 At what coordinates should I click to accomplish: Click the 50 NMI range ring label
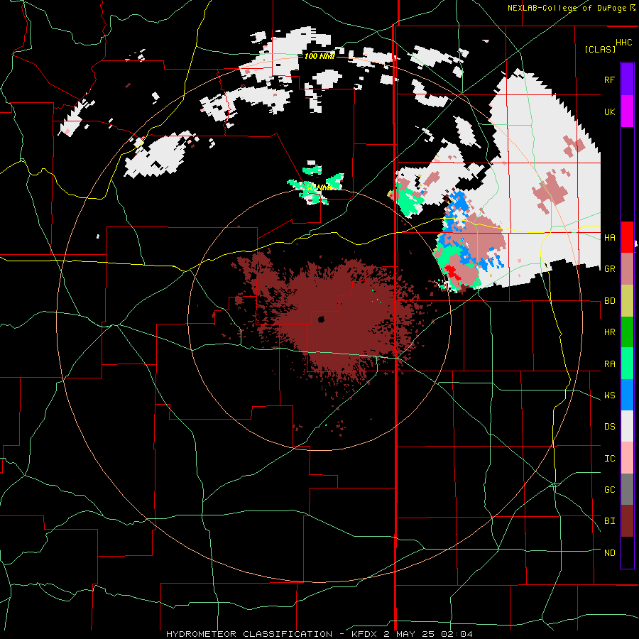tap(319, 188)
